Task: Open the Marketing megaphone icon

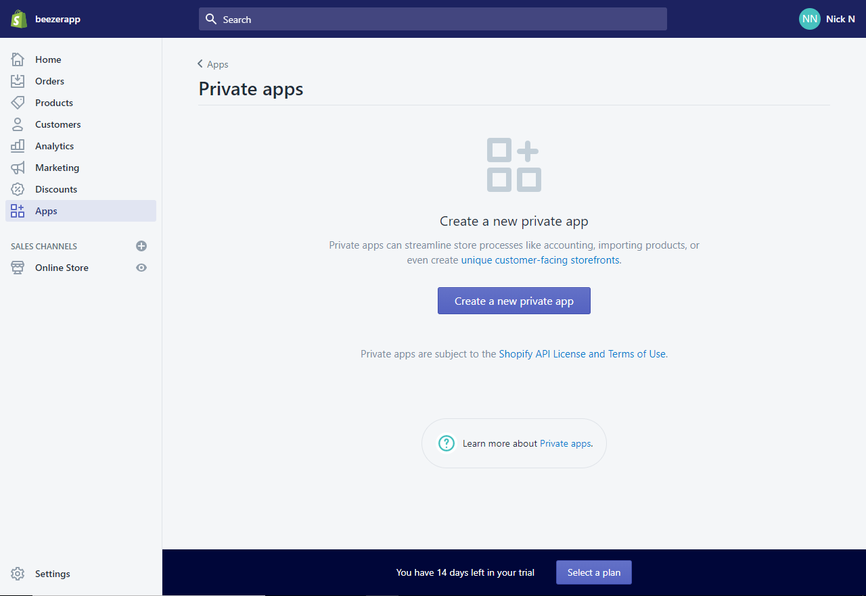Action: coord(18,168)
